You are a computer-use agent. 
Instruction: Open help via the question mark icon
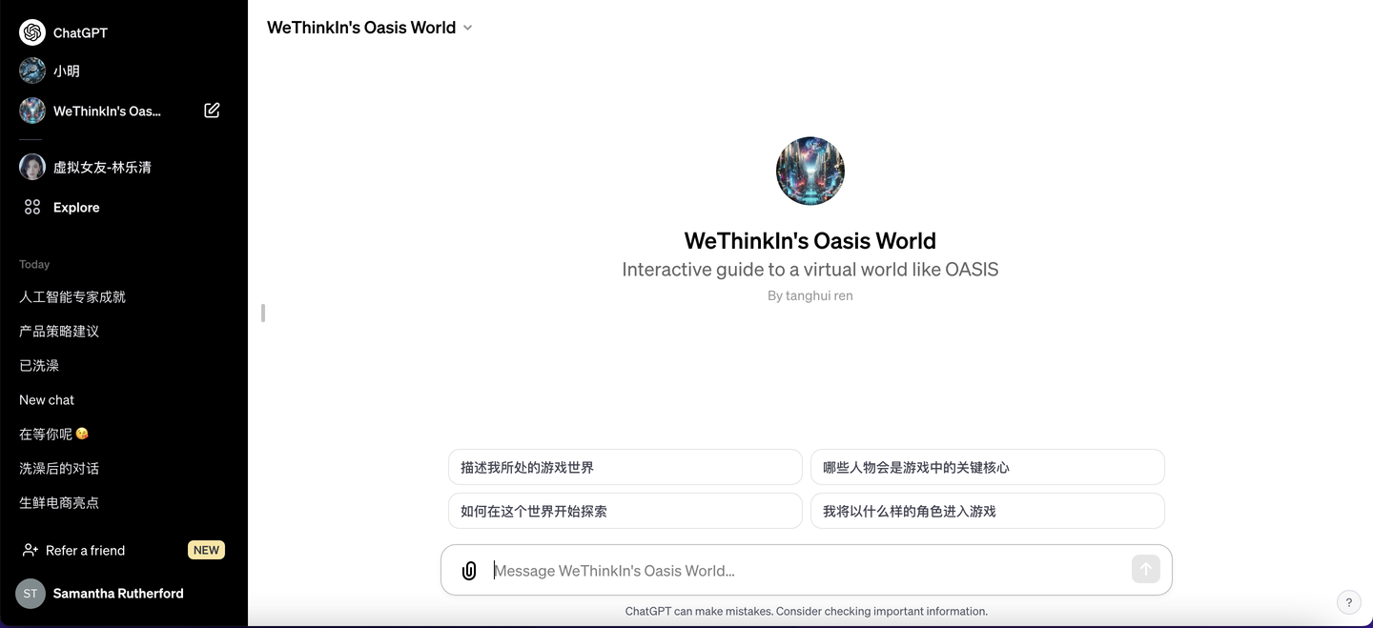click(1348, 602)
